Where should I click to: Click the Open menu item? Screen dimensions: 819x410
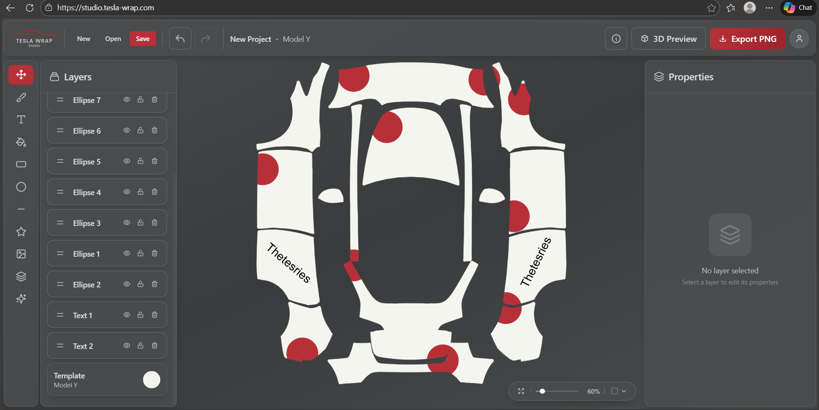tap(113, 39)
